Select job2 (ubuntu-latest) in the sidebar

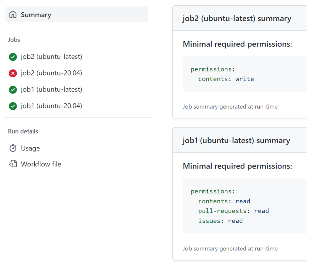click(51, 57)
